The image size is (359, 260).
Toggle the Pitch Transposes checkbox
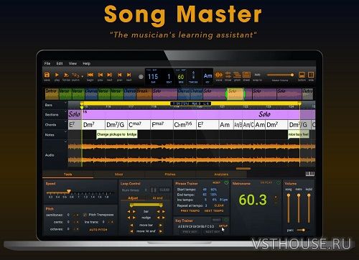coord(85,215)
